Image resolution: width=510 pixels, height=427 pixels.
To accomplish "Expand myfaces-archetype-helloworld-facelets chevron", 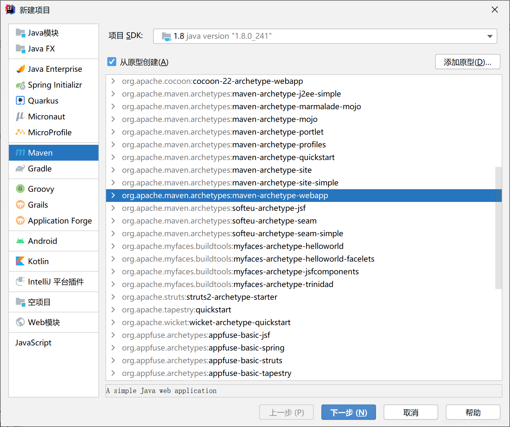I will pyautogui.click(x=113, y=259).
